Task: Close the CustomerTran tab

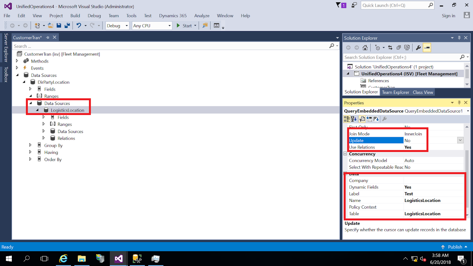Action: coord(54,37)
